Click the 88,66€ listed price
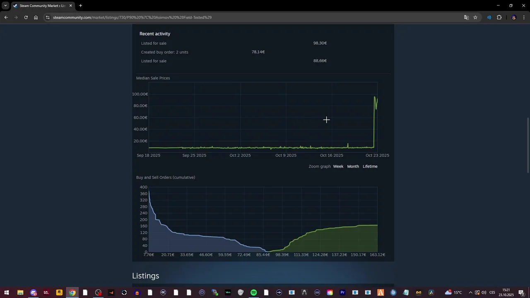The height and width of the screenshot is (298, 530). coord(320,61)
